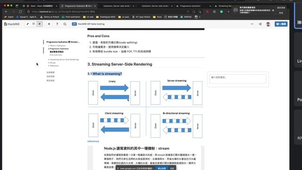302x170 pixels.
Task: Click the tab overview icon beside window controls
Action: click(x=17, y=6)
